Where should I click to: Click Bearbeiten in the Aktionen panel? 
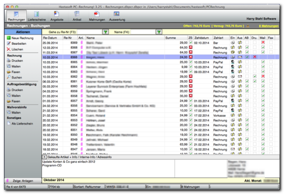(17, 44)
